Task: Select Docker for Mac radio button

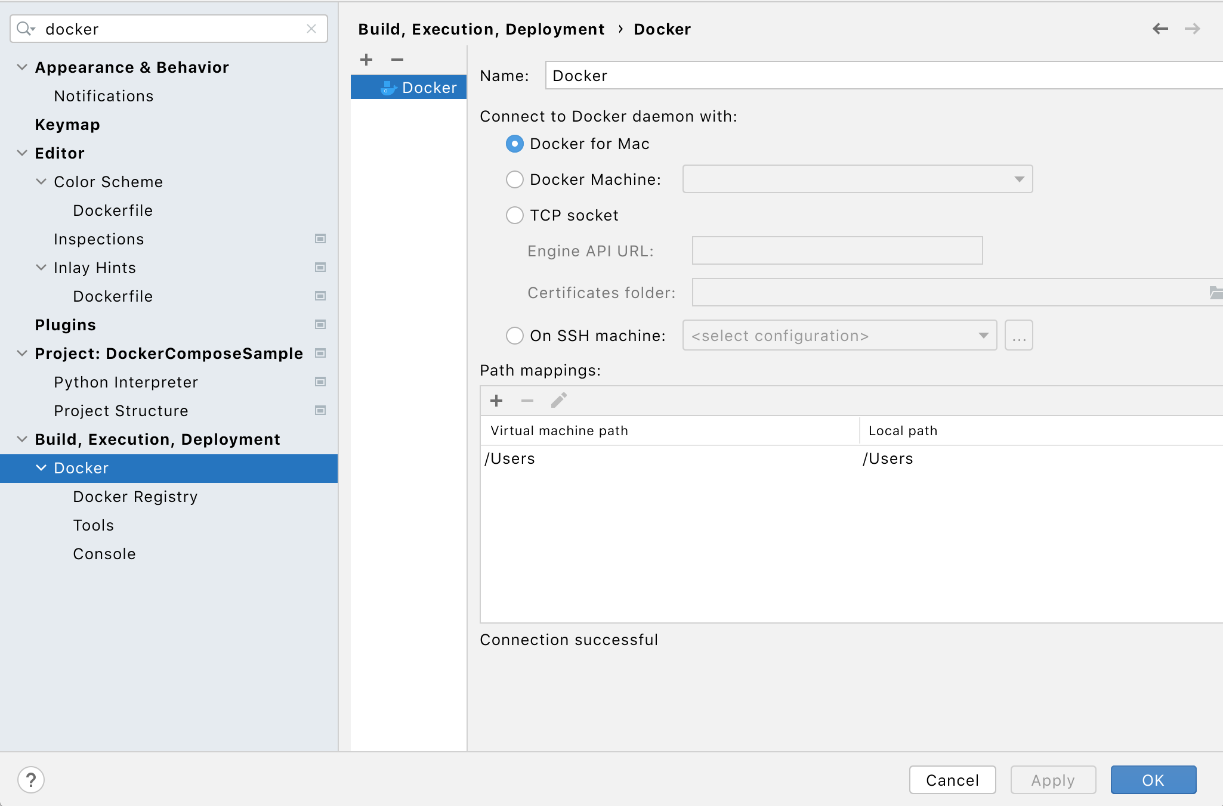Action: pos(514,144)
